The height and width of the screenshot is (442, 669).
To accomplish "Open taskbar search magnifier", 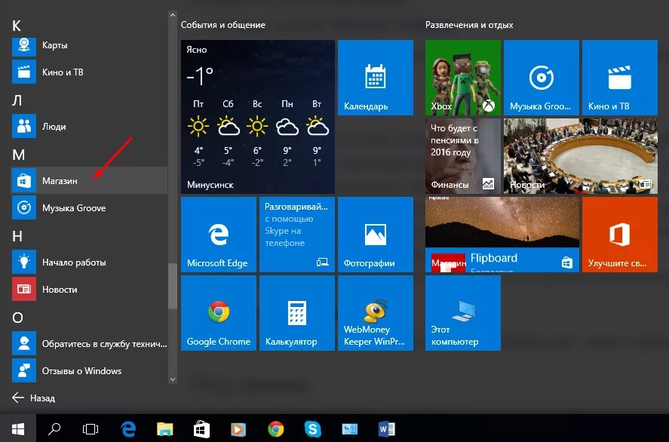I will [54, 428].
